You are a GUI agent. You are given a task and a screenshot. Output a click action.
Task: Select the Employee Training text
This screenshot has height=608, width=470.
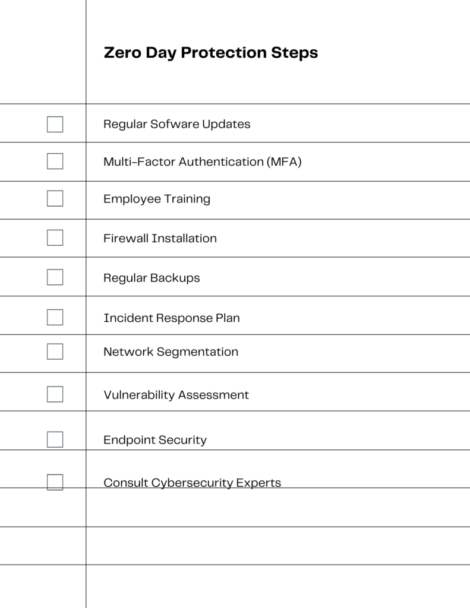coord(157,199)
